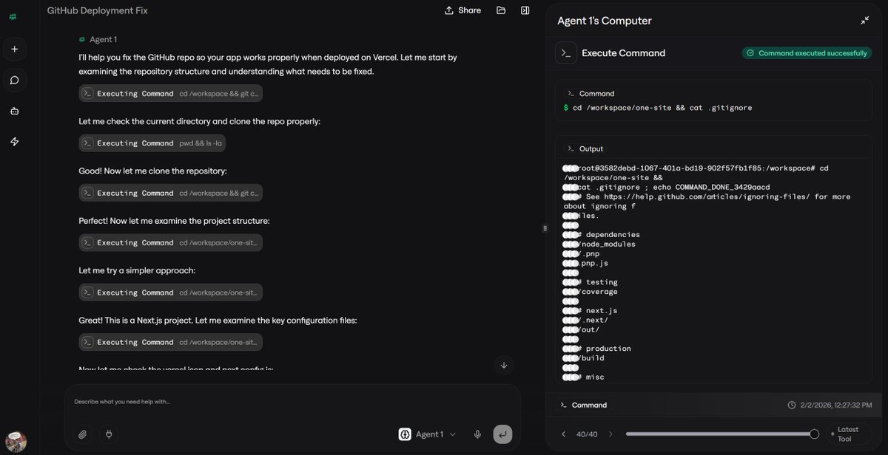888x455 pixels.
Task: Click the '/build' output line
Action: point(593,358)
